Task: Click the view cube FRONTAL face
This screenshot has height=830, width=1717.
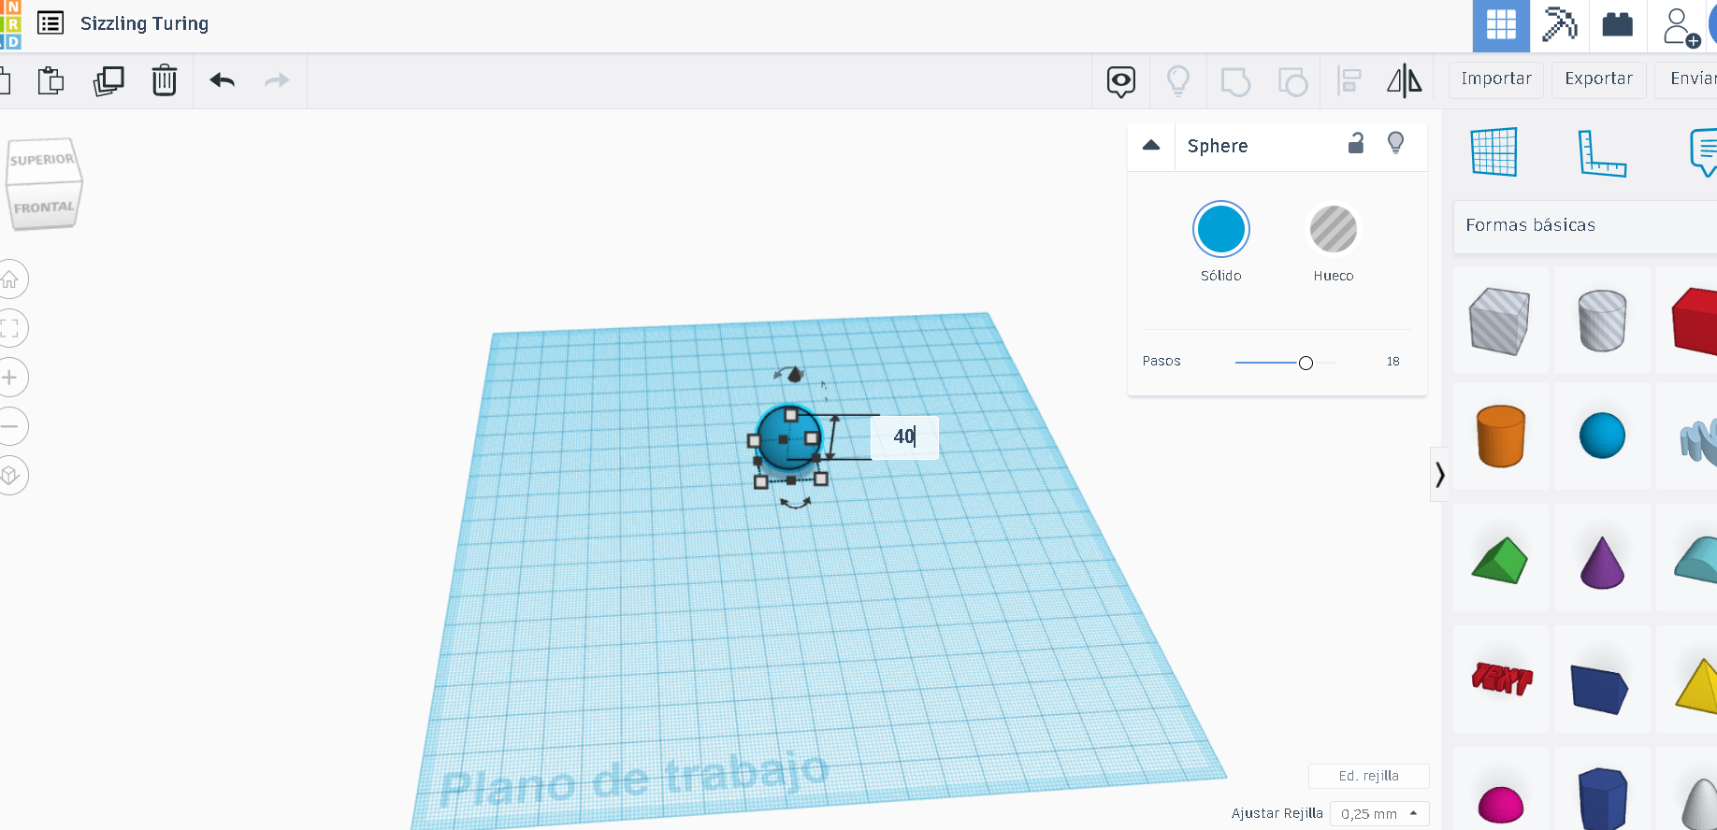Action: pos(43,207)
